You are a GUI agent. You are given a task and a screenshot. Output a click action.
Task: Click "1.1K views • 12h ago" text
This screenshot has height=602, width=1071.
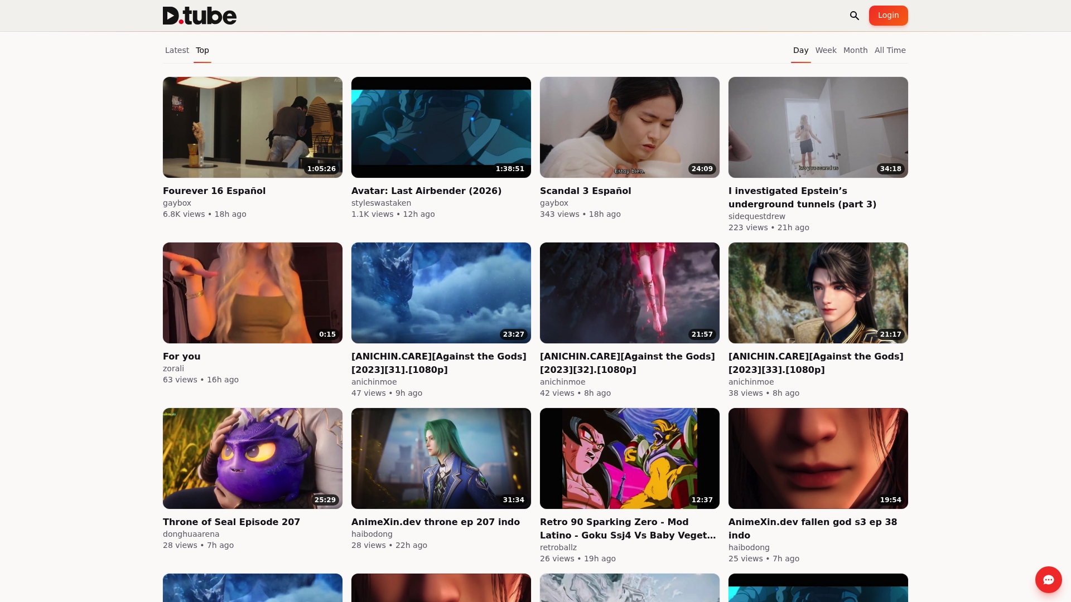393,215
